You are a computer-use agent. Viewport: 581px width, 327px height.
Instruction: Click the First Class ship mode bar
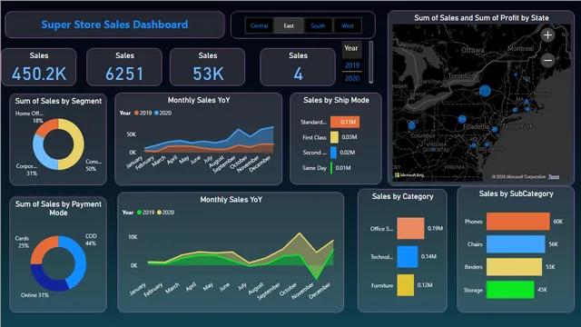coord(334,137)
